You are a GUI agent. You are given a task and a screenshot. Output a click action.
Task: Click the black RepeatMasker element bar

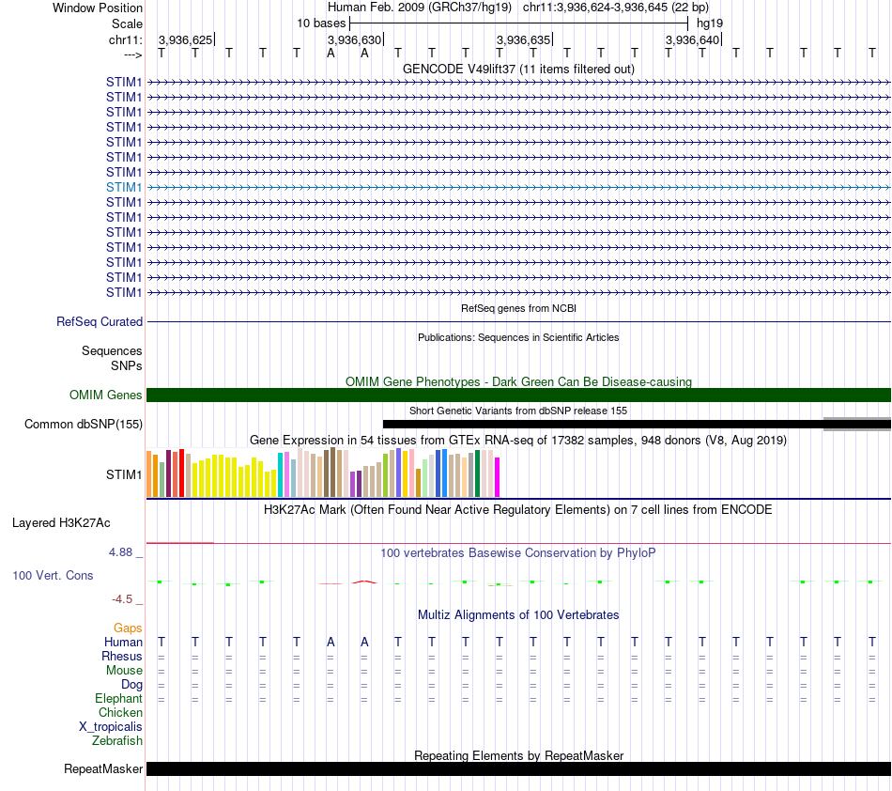point(518,768)
